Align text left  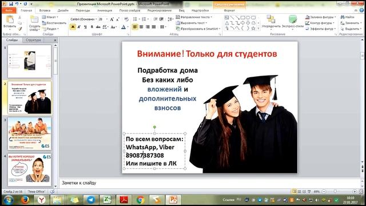(x=135, y=27)
